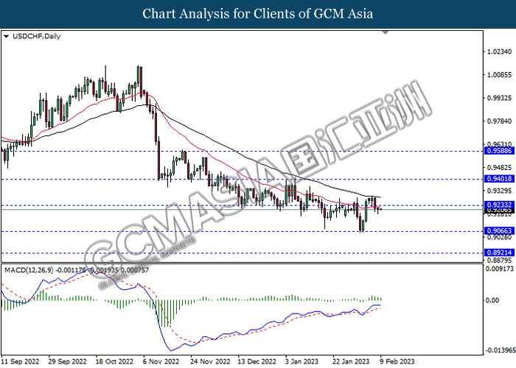Screen dimensions: 516x368
Task: Click the MACD value 0.000757 readout
Action: 135,270
